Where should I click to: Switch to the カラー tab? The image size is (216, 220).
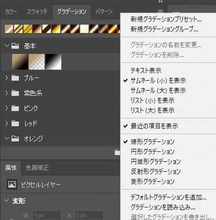11,12
